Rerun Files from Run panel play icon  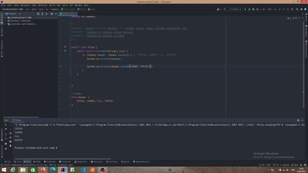(6, 125)
